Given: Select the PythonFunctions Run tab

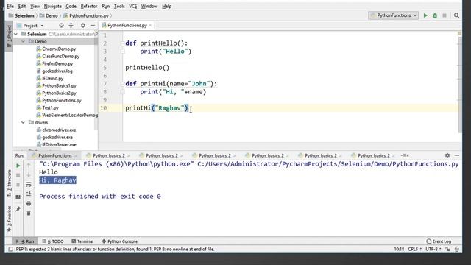Looking at the screenshot, I should [x=55, y=155].
